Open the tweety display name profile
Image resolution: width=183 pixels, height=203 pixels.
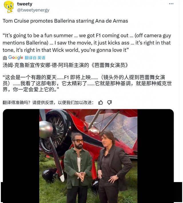point(25,4)
